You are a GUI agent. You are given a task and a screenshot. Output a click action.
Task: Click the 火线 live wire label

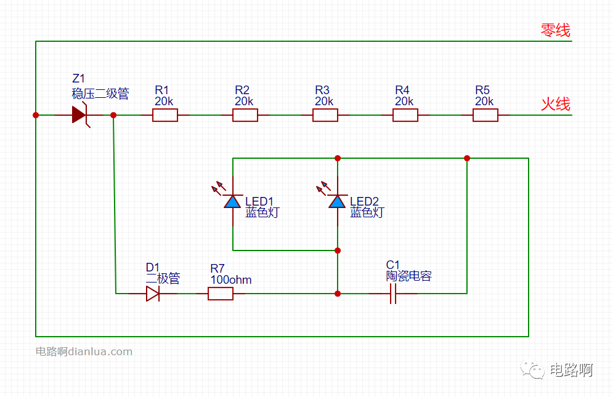click(x=556, y=104)
